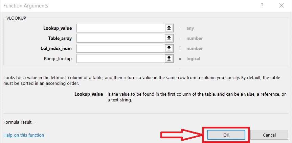Click the Table_array range selector arrow icon

tap(169, 39)
